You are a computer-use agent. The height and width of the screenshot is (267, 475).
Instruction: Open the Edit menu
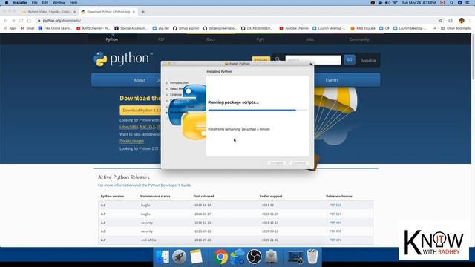[x=45, y=3]
